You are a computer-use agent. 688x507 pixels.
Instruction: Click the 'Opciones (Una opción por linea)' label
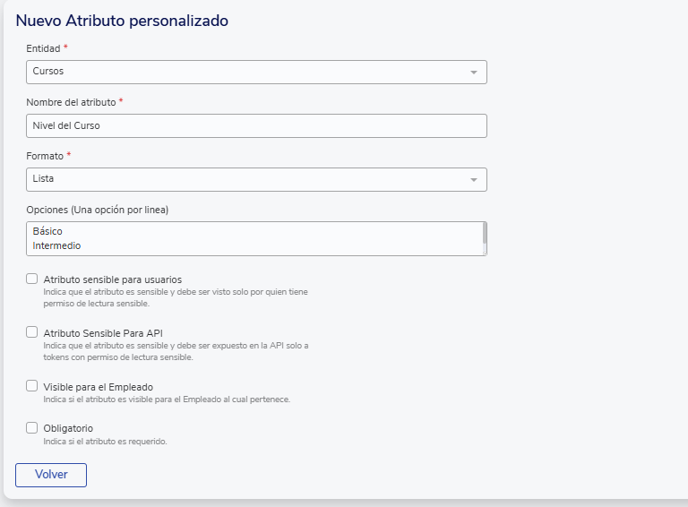(x=98, y=210)
